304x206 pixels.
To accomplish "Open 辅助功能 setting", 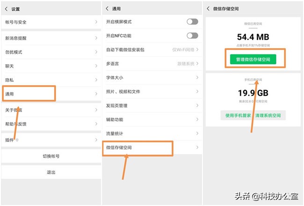I will 152,119.
